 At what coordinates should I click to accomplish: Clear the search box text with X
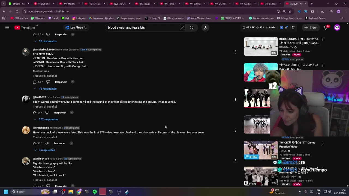pos(182,27)
